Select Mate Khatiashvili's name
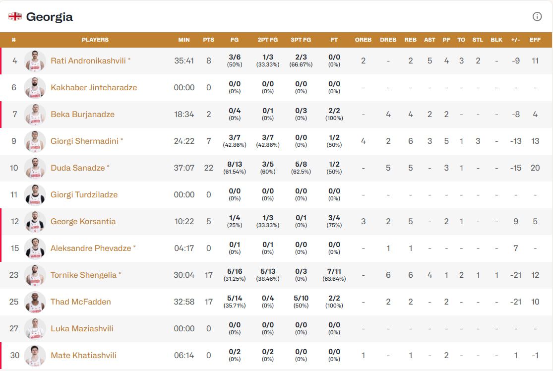This screenshot has height=371, width=553. (83, 355)
